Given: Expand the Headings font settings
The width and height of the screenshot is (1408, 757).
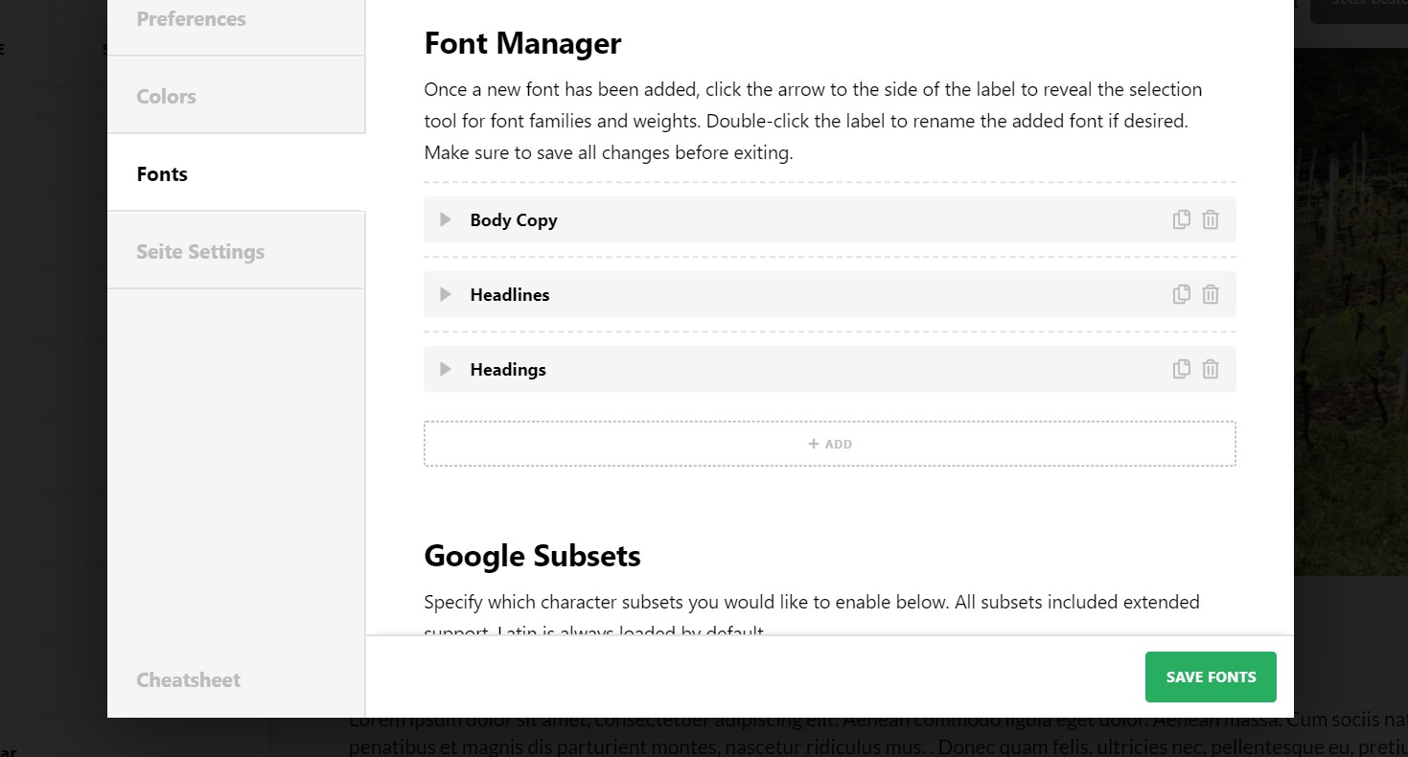Looking at the screenshot, I should click(446, 369).
